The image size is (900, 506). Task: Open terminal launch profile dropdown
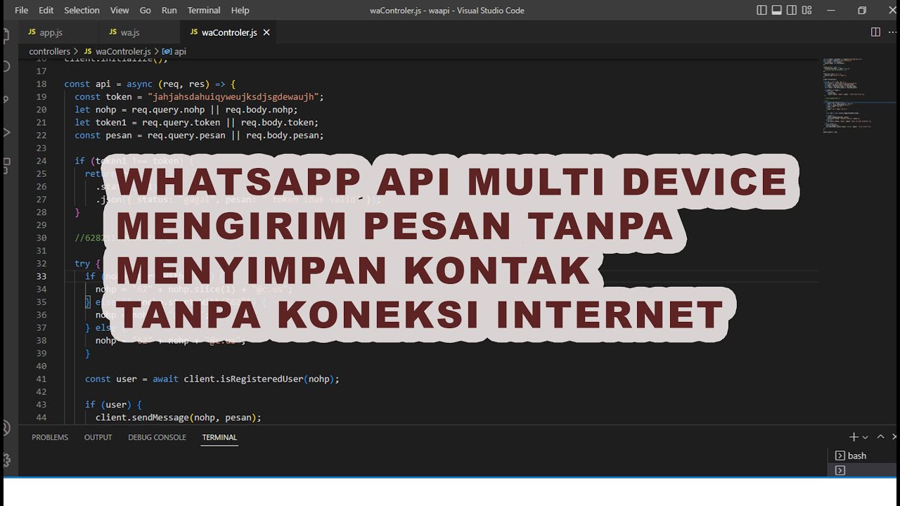tap(865, 437)
